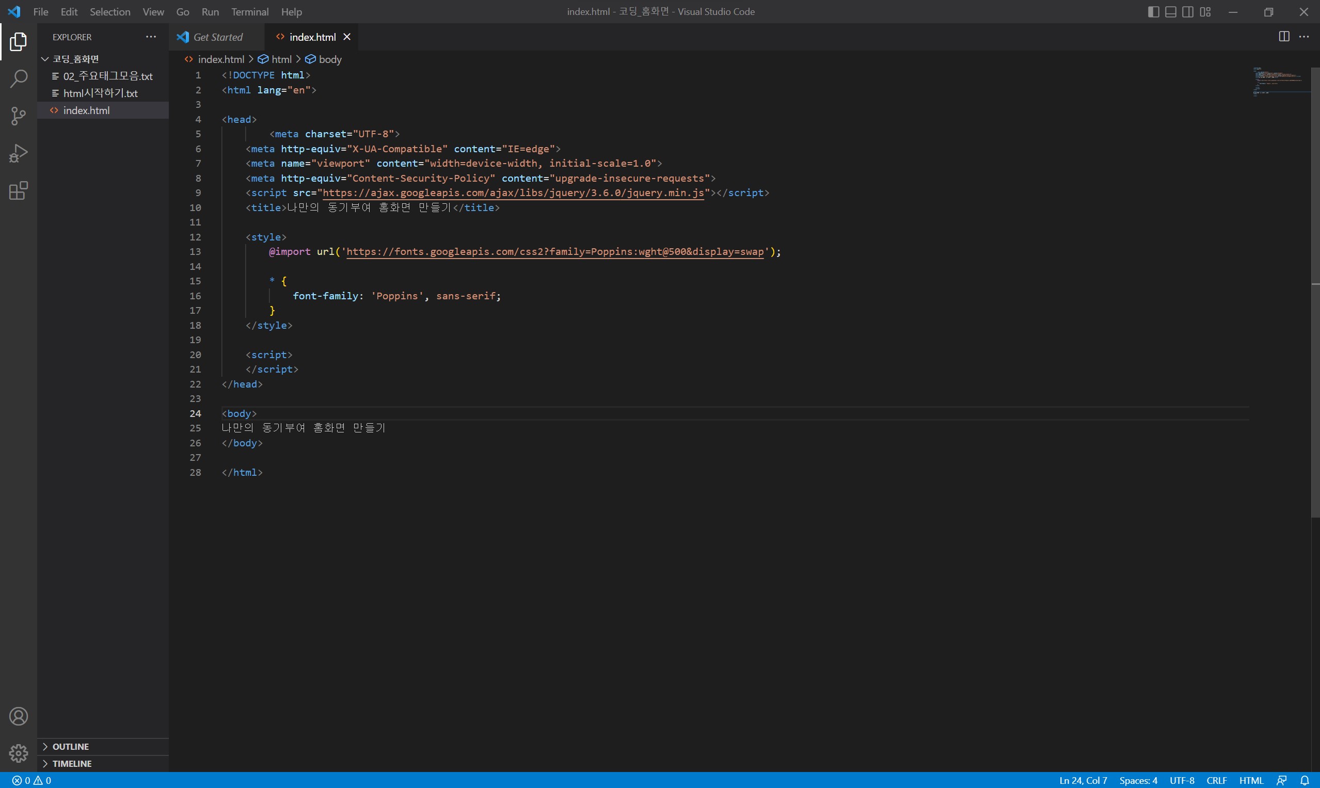Open Explorer Views and More Actions ellipsis
Image resolution: width=1320 pixels, height=788 pixels.
coord(151,37)
